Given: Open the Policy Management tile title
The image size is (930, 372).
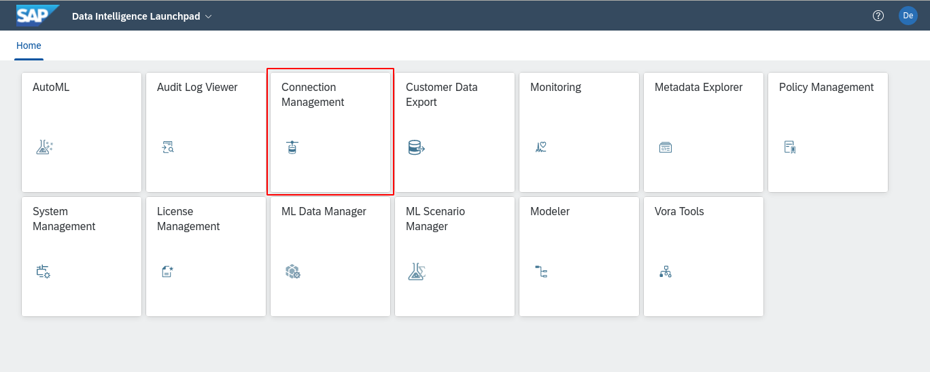Looking at the screenshot, I should click(827, 87).
